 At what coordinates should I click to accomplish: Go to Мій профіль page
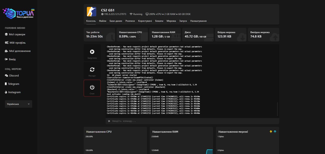click(17, 43)
